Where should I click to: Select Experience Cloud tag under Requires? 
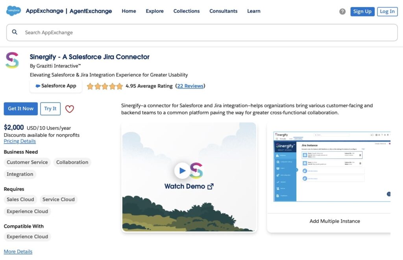27,212
